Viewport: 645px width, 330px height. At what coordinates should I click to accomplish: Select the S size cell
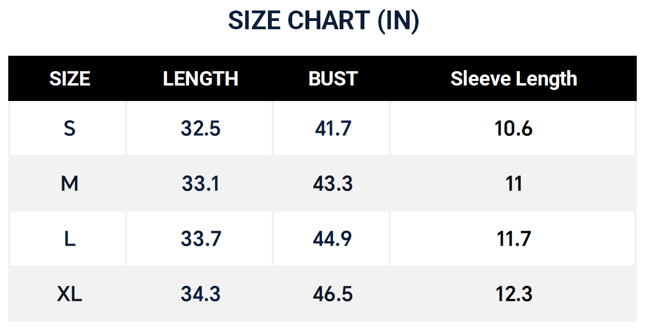tap(69, 128)
